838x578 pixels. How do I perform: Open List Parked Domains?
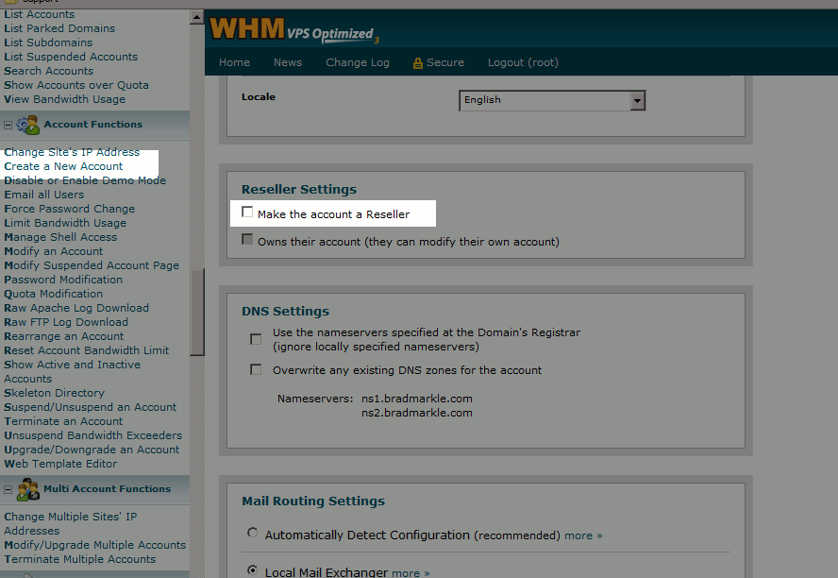[x=59, y=28]
